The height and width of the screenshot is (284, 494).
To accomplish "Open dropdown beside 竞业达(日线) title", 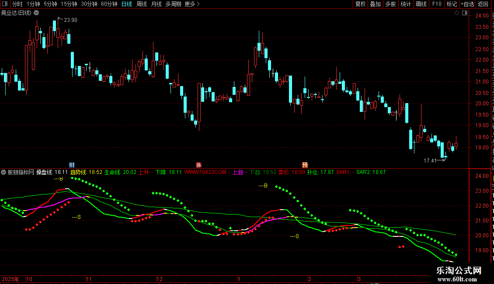I will click(37, 13).
